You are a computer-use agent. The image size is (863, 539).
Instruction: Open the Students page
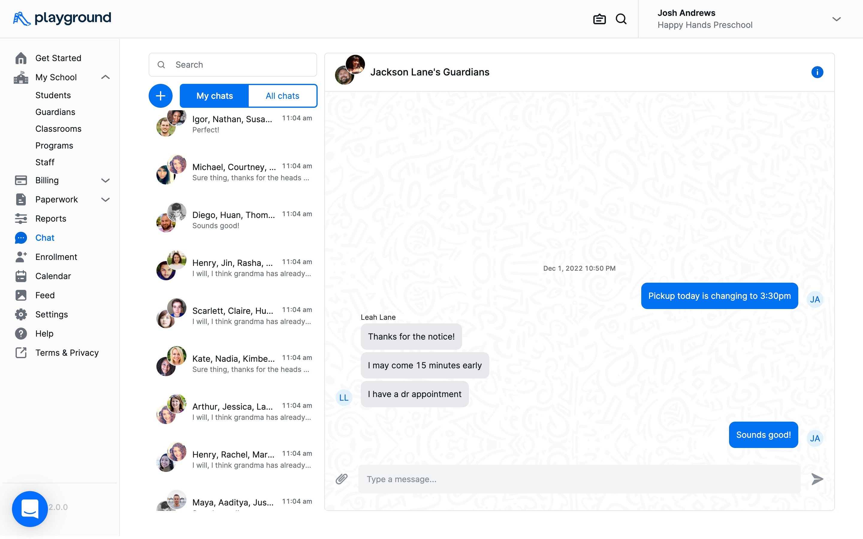tap(53, 95)
